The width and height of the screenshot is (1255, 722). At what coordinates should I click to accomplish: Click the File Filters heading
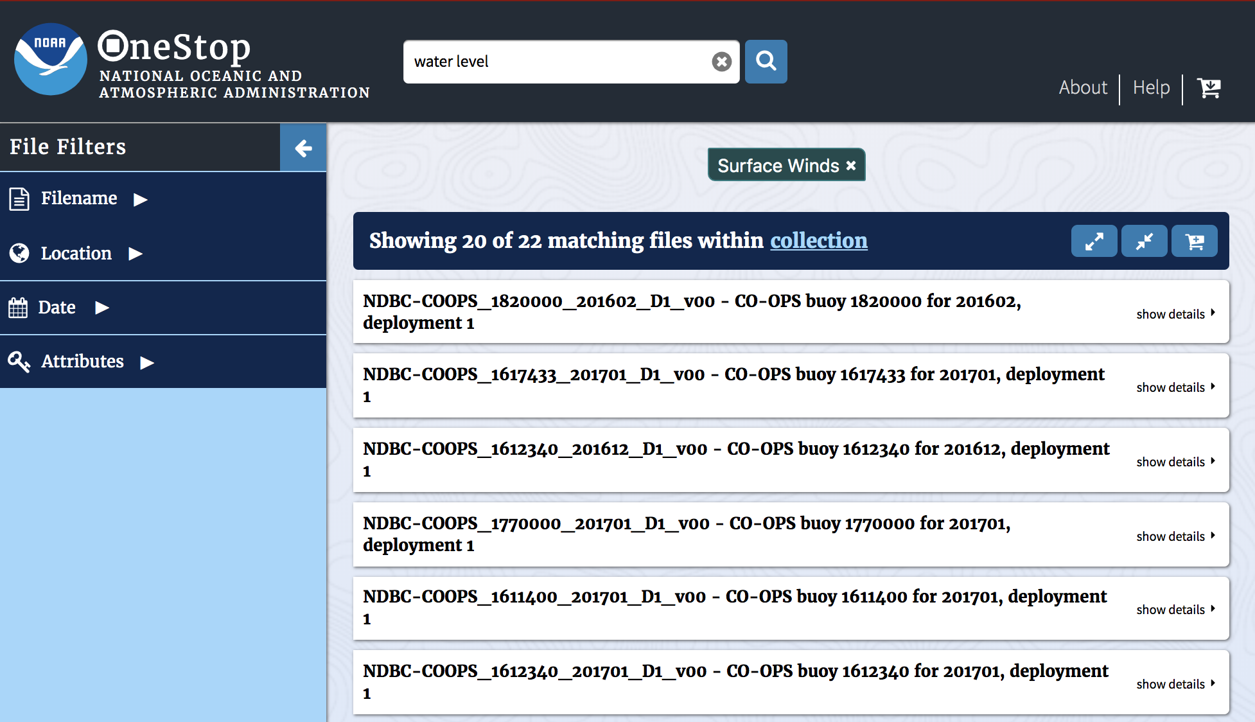pos(68,147)
